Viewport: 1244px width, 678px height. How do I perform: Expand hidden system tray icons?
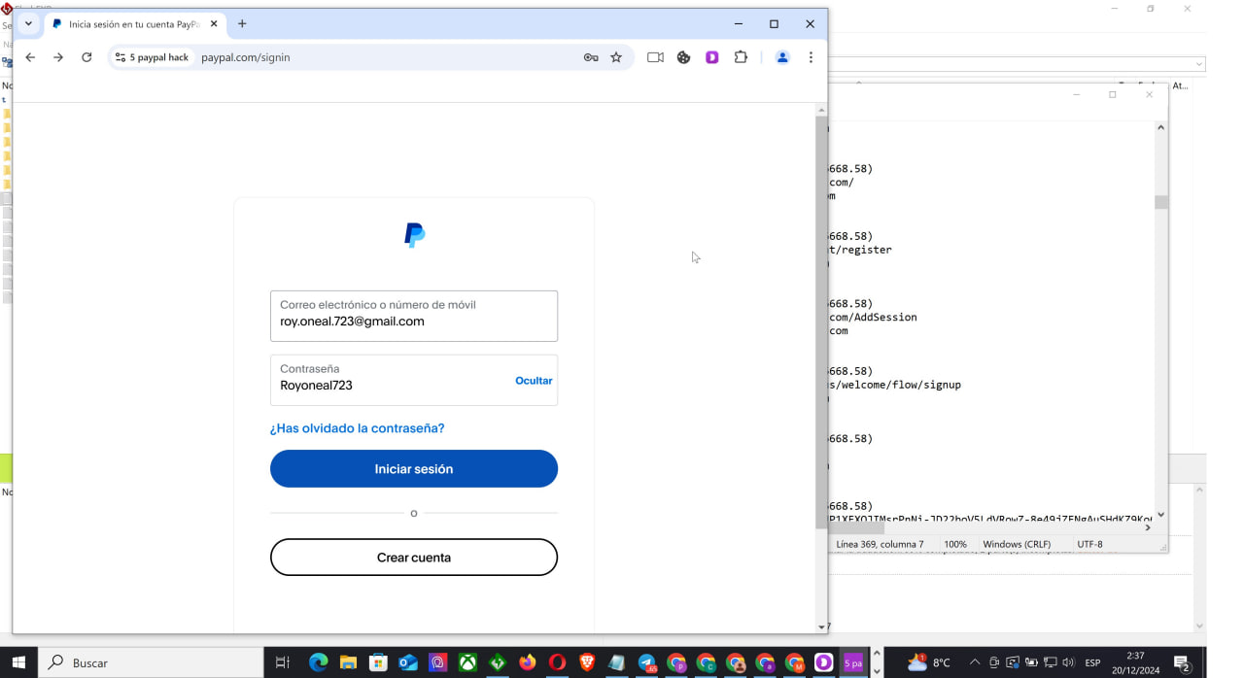click(x=975, y=662)
